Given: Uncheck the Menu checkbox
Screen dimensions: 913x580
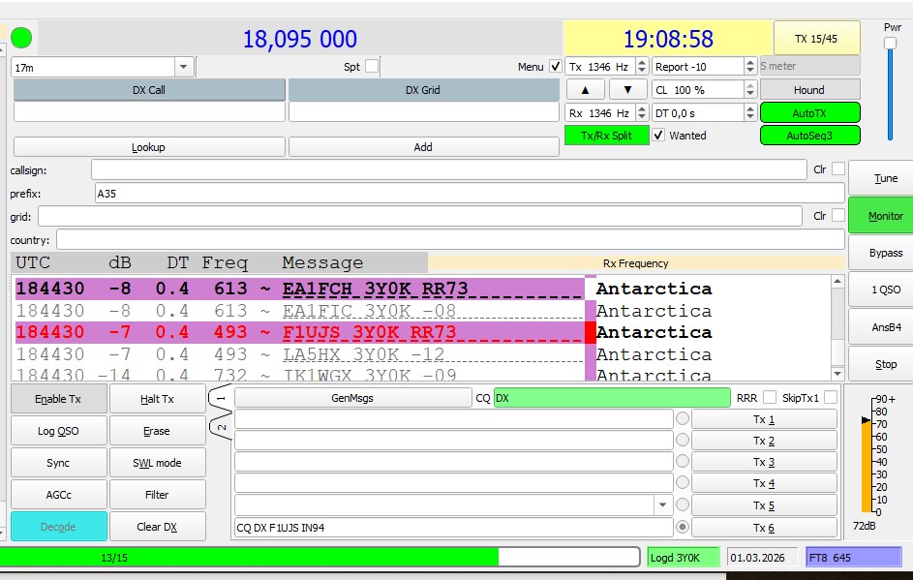Looking at the screenshot, I should (556, 67).
